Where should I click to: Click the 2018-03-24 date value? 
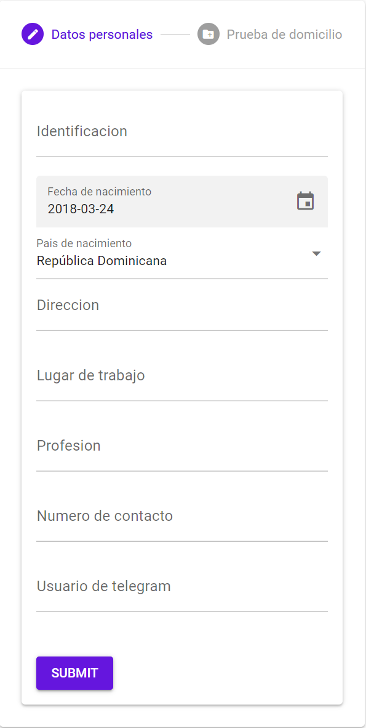point(81,209)
